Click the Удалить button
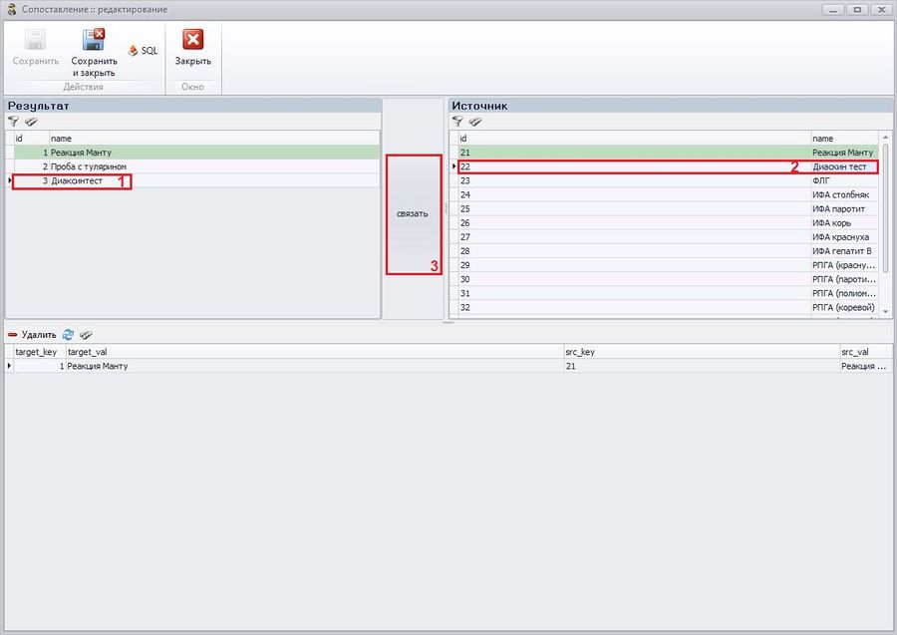The width and height of the screenshot is (897, 635). point(33,335)
